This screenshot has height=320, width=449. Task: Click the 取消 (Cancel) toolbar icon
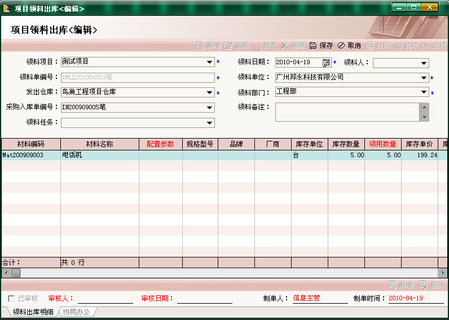click(341, 46)
